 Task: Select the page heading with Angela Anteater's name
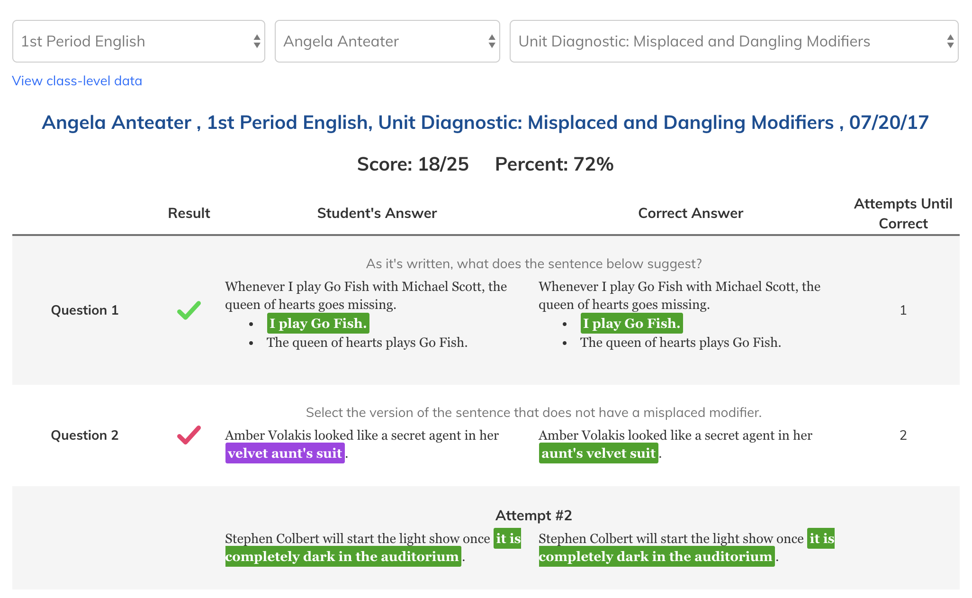pos(485,122)
